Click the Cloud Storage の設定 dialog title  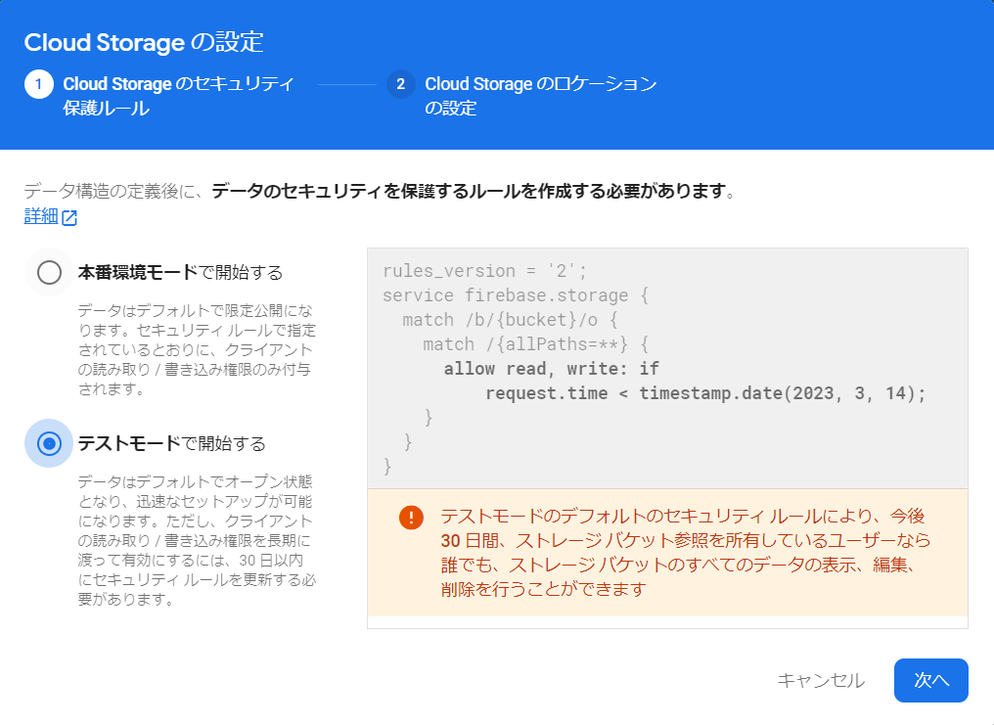(143, 42)
